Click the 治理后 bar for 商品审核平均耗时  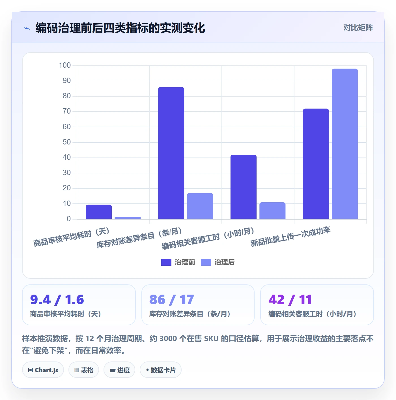click(x=128, y=218)
